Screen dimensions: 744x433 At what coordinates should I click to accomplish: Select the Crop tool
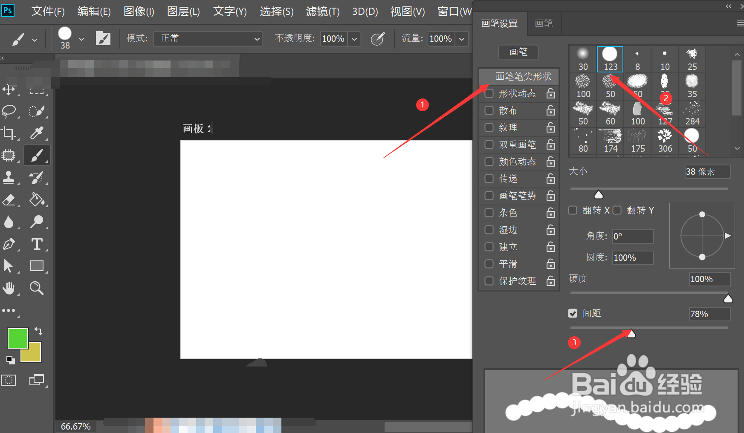[x=9, y=133]
